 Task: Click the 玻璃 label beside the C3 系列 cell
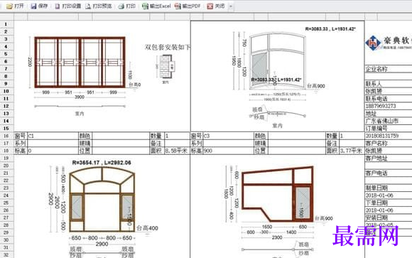click(261, 144)
